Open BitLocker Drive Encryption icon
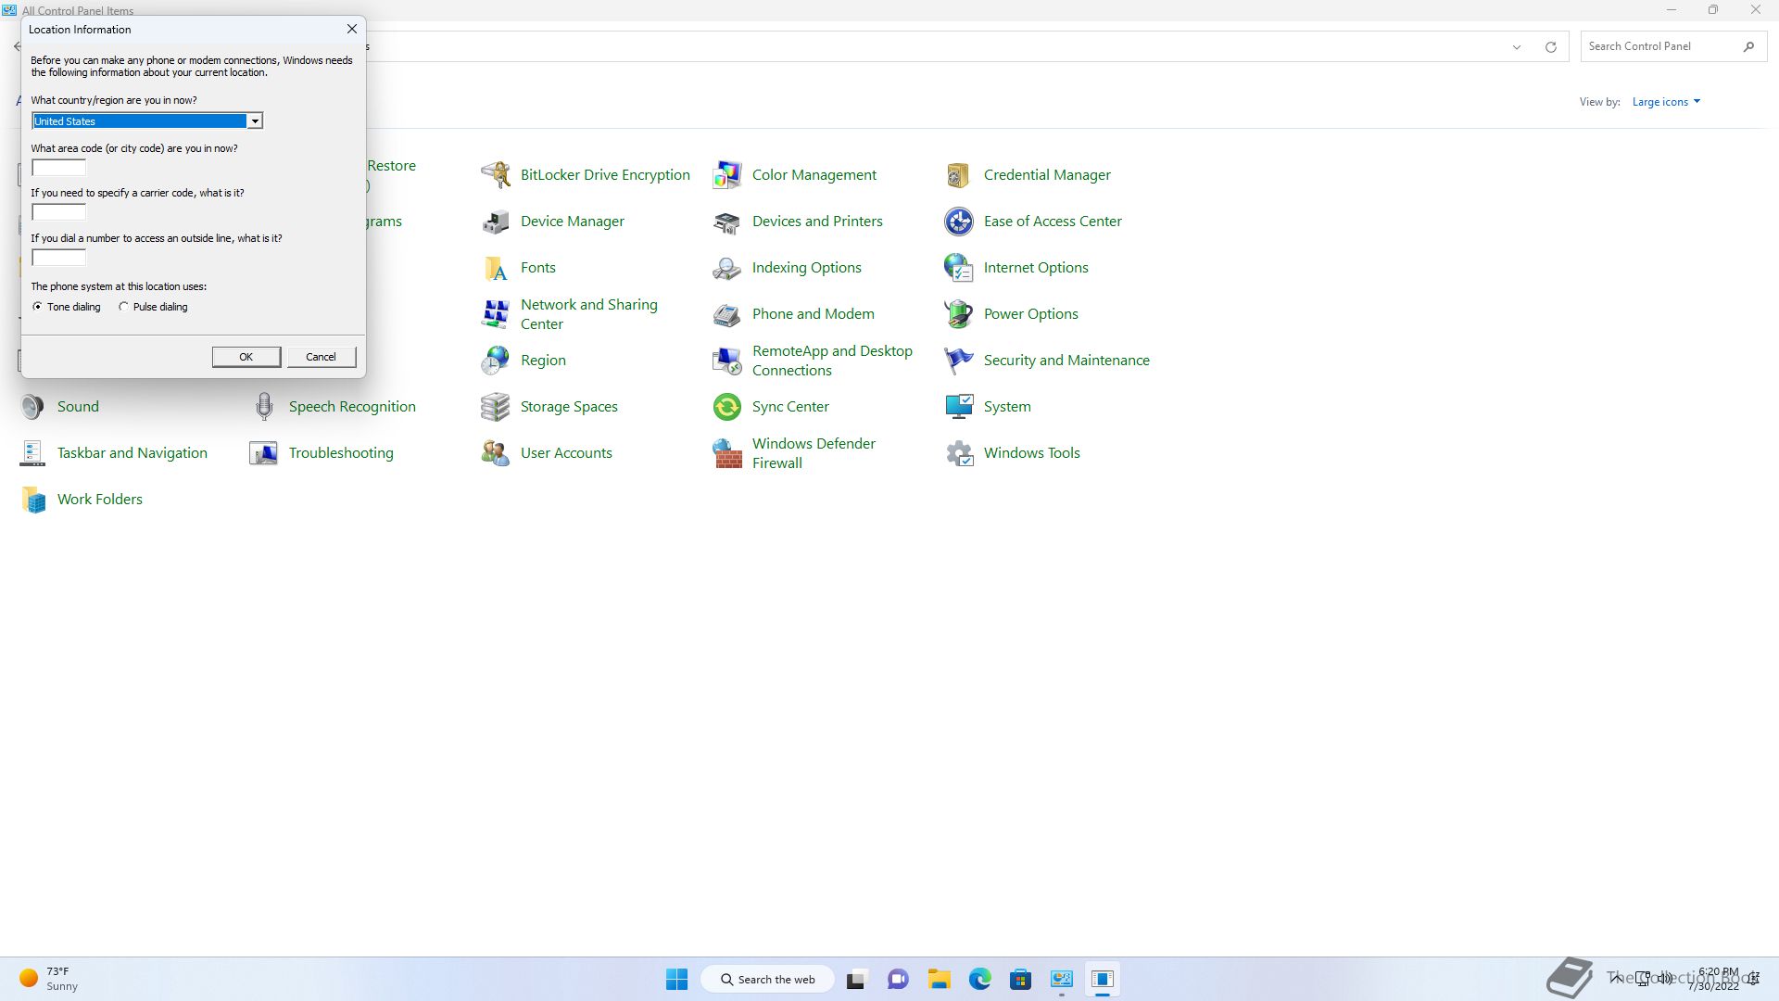 496,174
